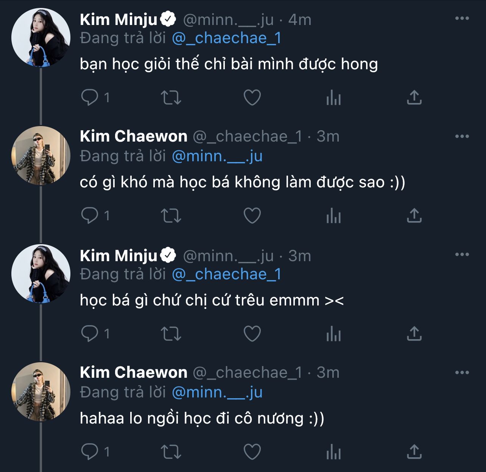
Task: View analytics of Chaewon's "hahaa" tweet
Action: 333,452
